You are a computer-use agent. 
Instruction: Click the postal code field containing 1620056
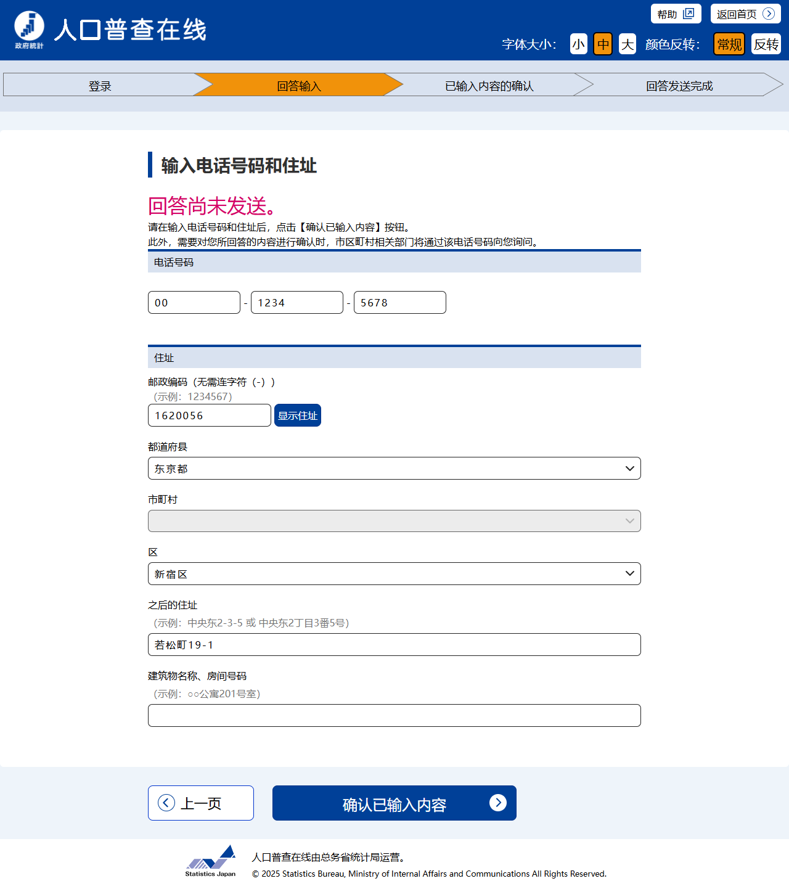(x=209, y=416)
